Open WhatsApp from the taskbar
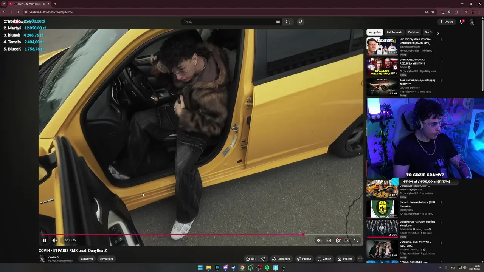Image resolution: width=484 pixels, height=272 pixels. pos(250,267)
